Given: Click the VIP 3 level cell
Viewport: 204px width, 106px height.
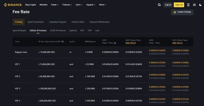Looking at the screenshot, I should (17, 89).
